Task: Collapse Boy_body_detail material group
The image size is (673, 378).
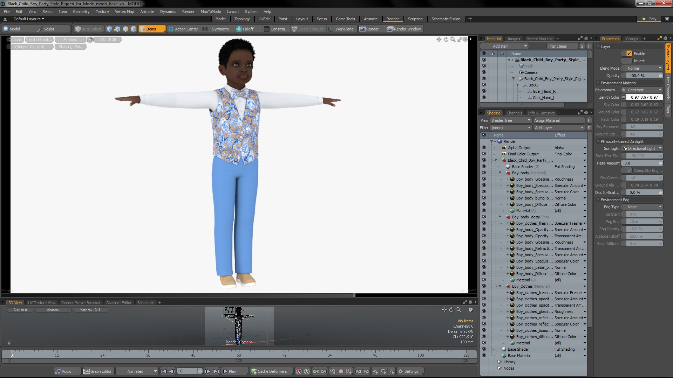Action: click(x=500, y=217)
